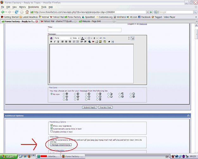Open the Edit menu

point(8,7)
